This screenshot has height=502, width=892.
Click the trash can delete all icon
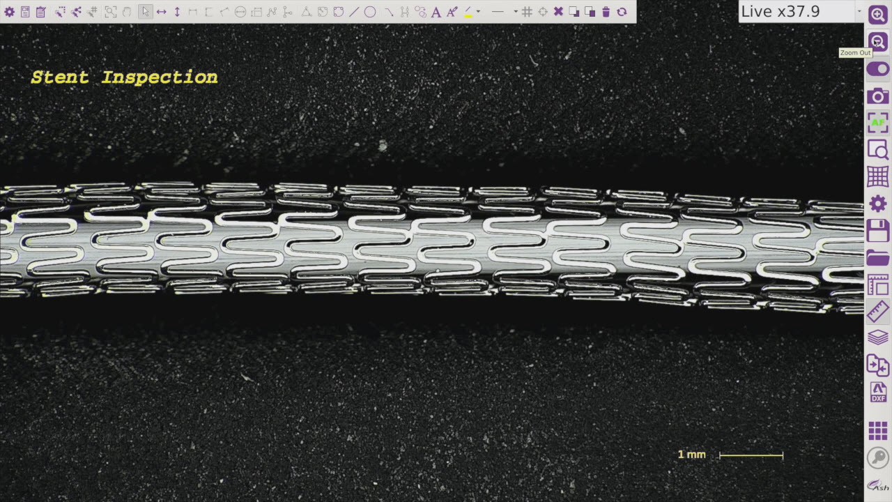coord(606,12)
